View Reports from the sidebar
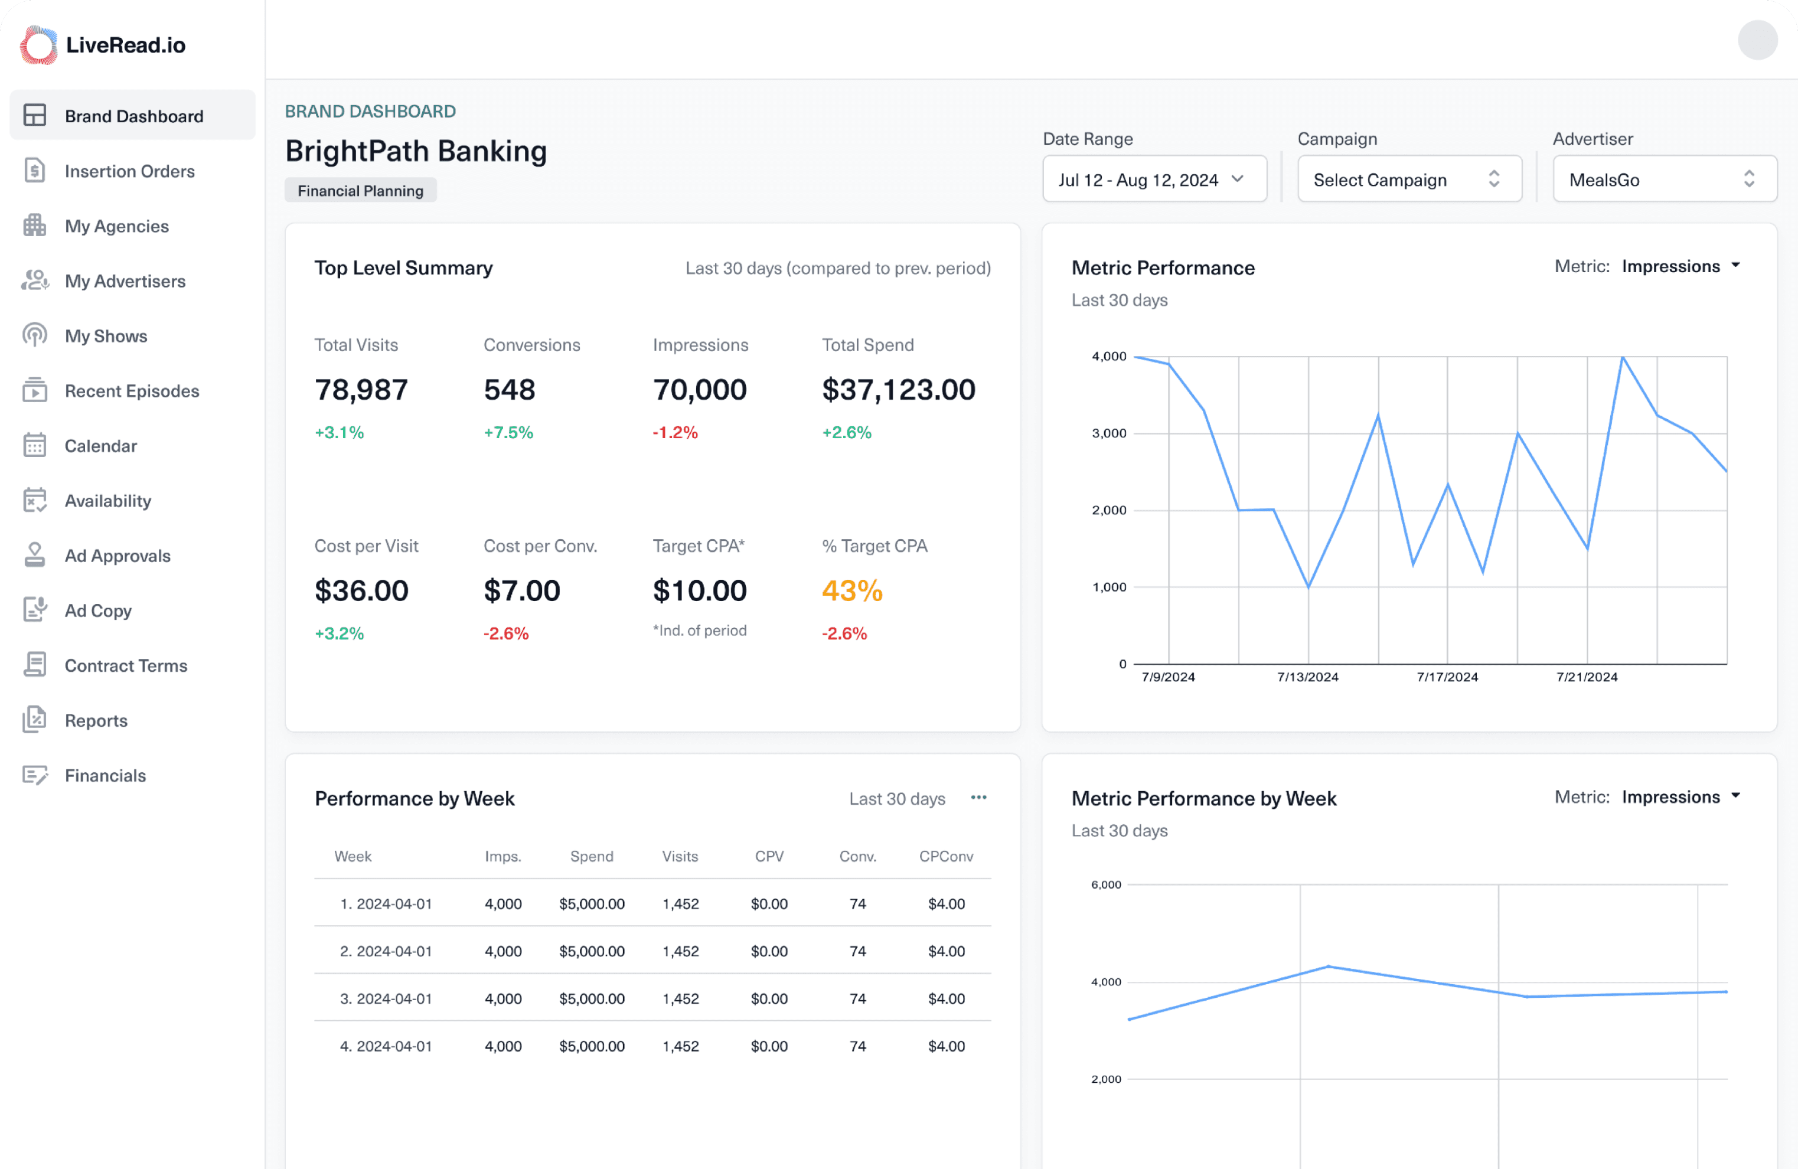1798x1169 pixels. point(96,720)
